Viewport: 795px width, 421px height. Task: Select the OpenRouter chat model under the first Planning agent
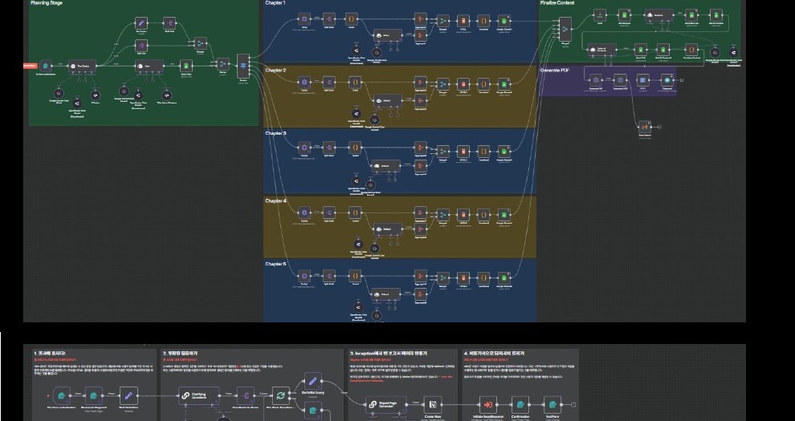click(77, 103)
